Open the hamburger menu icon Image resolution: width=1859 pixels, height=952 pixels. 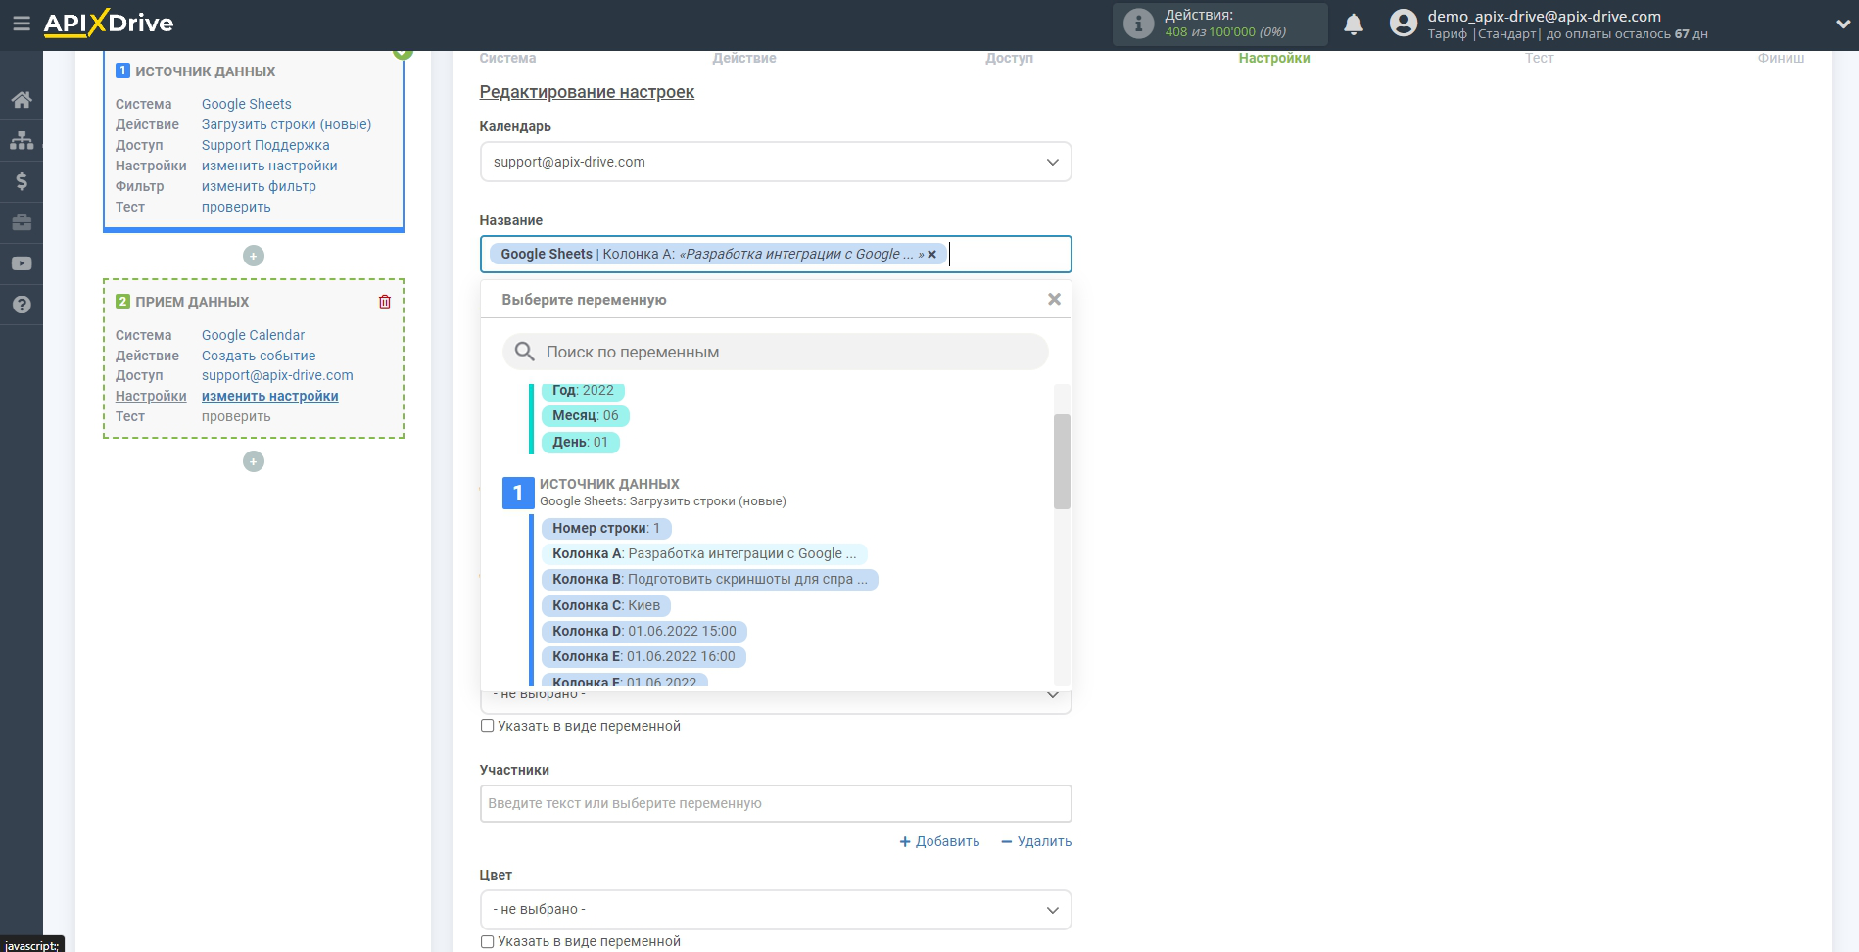pyautogui.click(x=21, y=24)
